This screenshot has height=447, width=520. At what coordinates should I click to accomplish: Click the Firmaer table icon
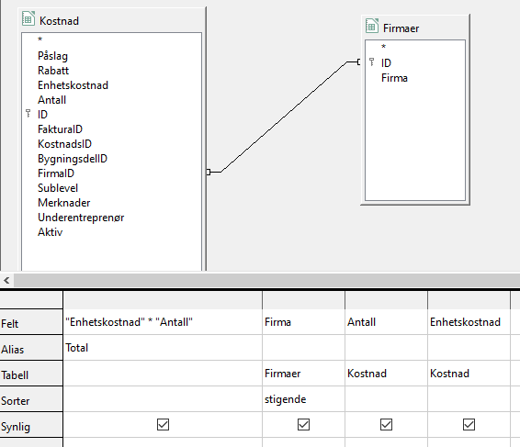coord(372,27)
